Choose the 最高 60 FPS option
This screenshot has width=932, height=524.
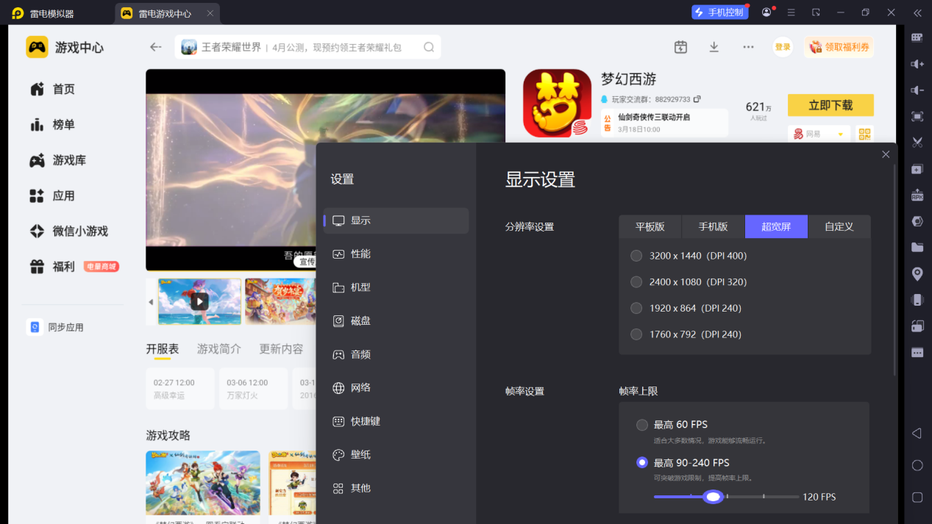coord(672,425)
